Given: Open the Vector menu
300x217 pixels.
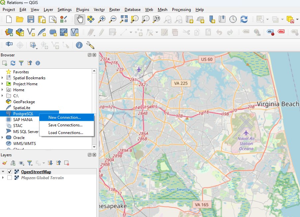Looking at the screenshot, I should [99, 10].
